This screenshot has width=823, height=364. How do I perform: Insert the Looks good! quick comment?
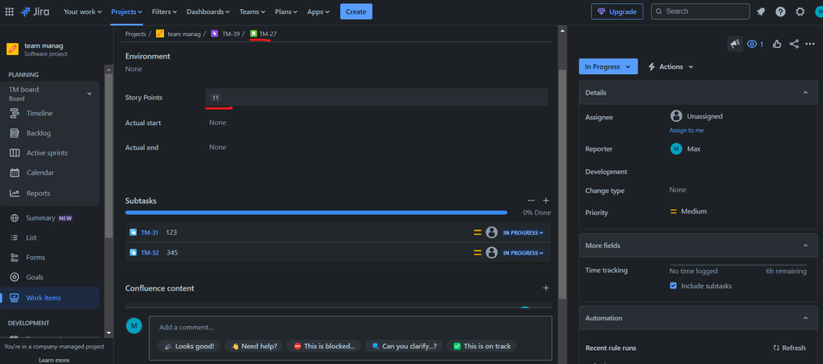click(x=189, y=346)
